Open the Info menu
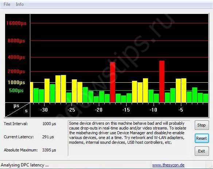Image resolution: width=213 pixels, height=169 pixels. point(20,4)
